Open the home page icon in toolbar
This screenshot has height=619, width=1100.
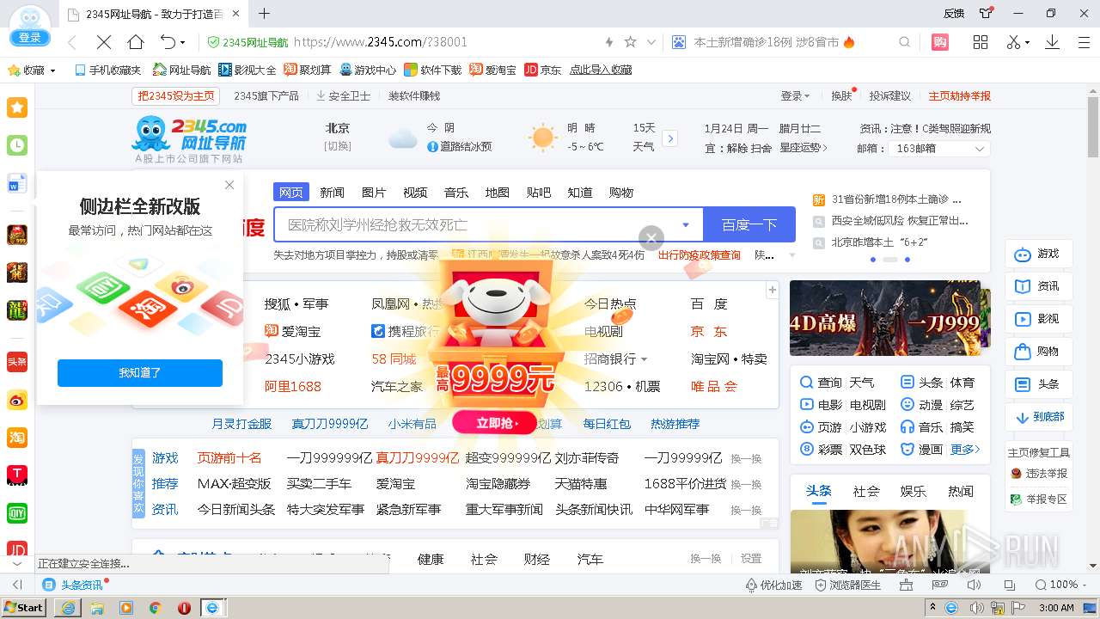136,42
